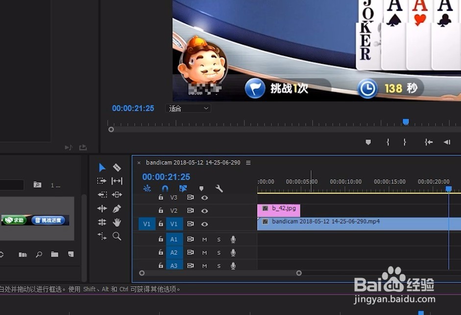The height and width of the screenshot is (315, 461).
Task: Select the Track Select Backward tool
Action: point(102,194)
